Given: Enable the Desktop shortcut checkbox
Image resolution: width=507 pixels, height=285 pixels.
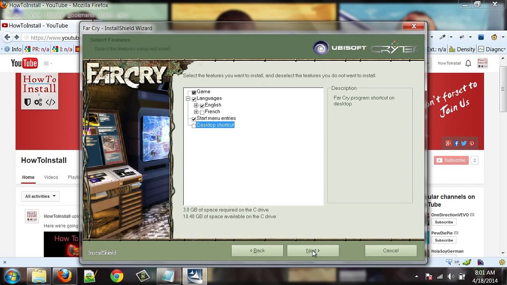Looking at the screenshot, I should pos(194,125).
